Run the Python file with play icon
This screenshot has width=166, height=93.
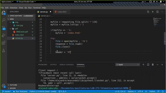tap(153, 12)
